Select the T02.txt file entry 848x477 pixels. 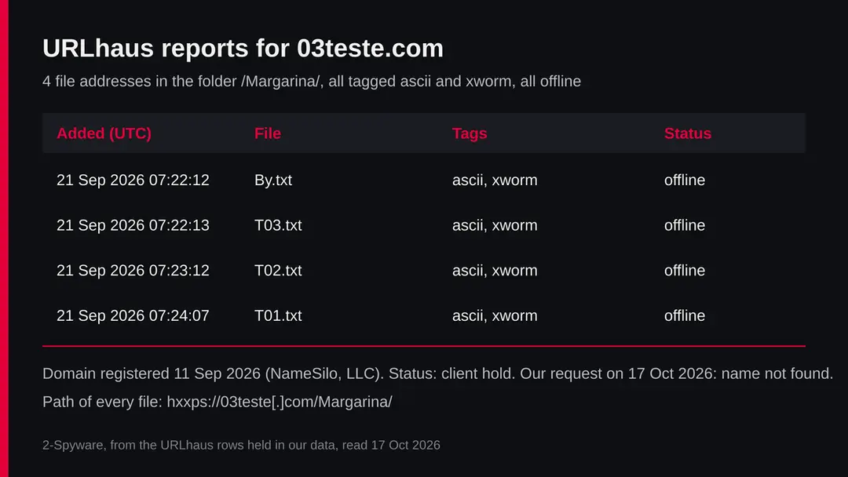point(278,270)
